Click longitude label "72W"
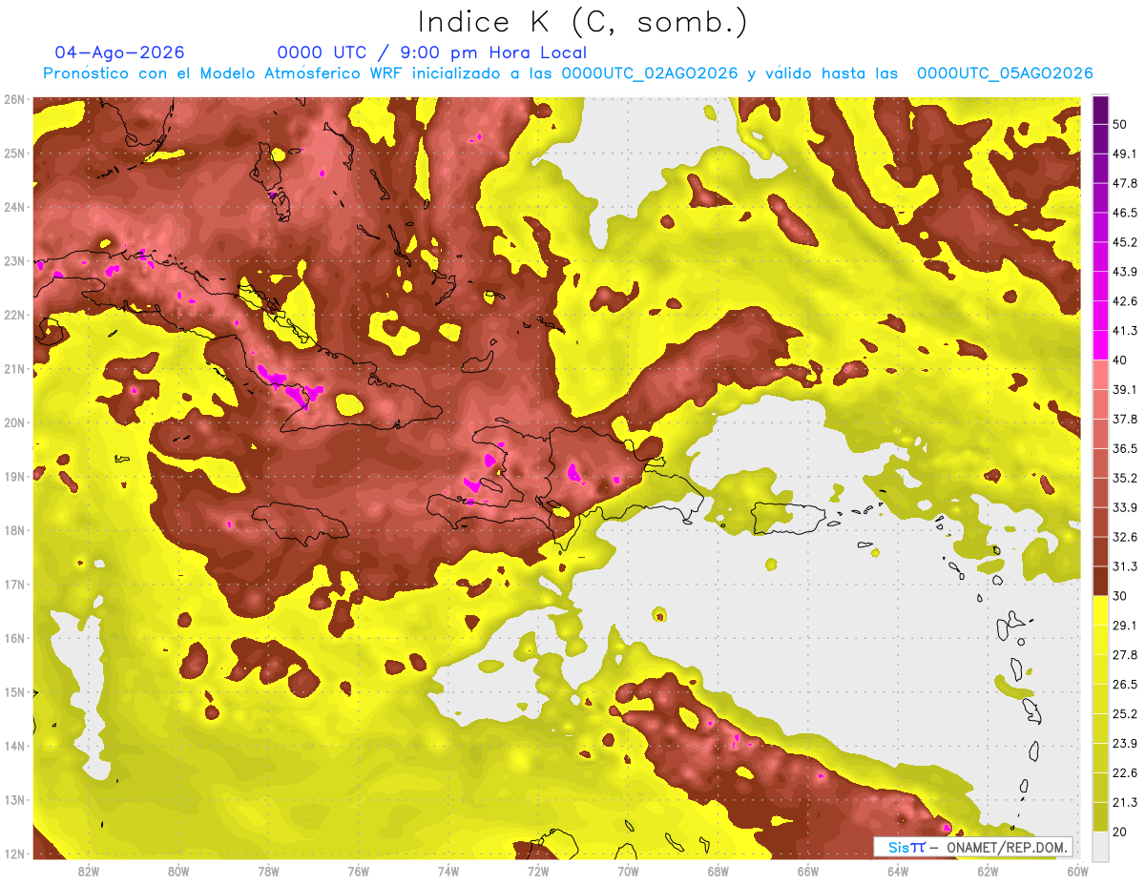 coord(538,871)
